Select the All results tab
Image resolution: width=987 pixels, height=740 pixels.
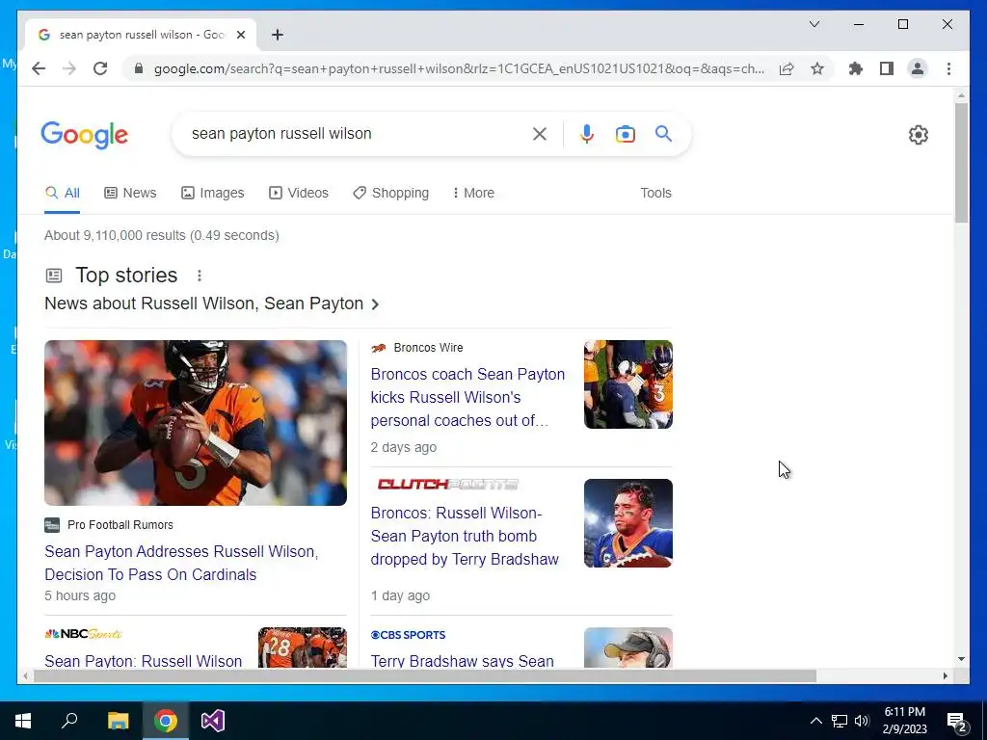click(63, 193)
